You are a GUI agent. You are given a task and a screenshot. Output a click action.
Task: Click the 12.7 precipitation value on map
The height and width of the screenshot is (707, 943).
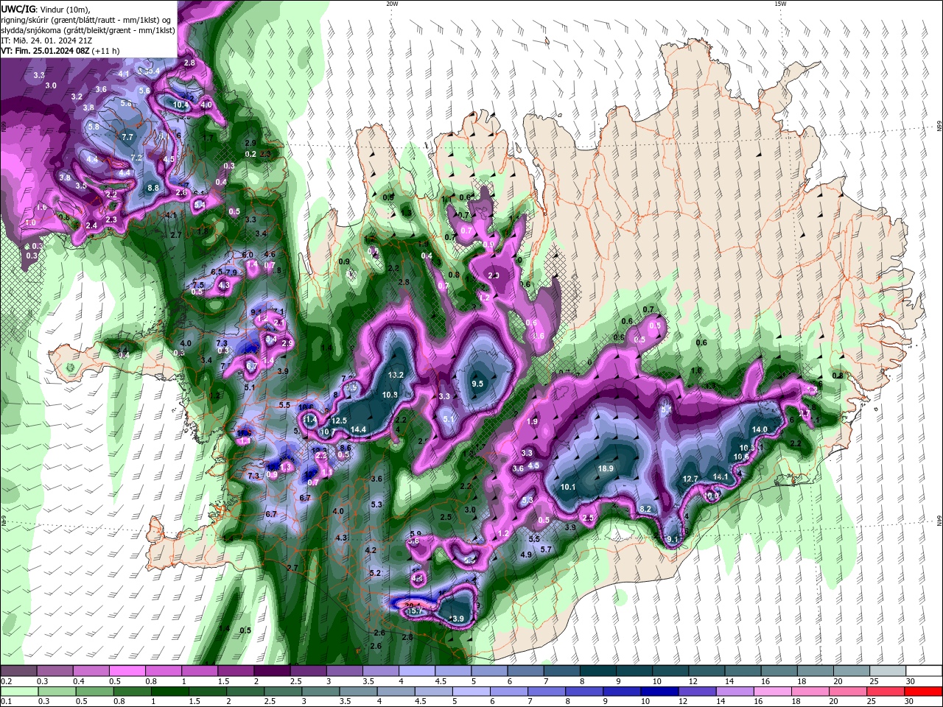pyautogui.click(x=690, y=479)
